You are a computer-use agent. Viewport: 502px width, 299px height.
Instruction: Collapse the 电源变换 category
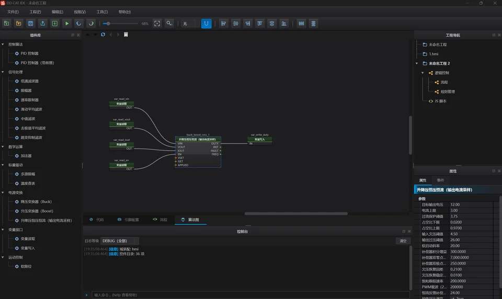pos(3,192)
